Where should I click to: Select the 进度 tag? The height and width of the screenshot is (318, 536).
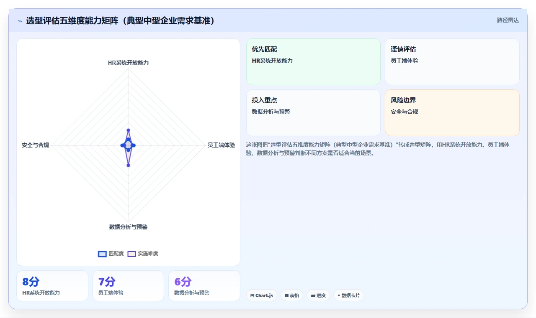[318, 295]
